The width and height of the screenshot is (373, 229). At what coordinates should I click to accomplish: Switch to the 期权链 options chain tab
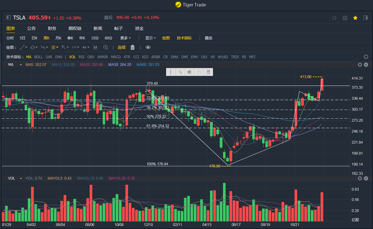click(x=75, y=28)
